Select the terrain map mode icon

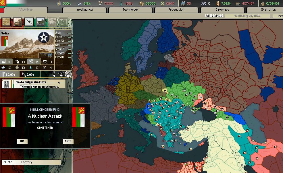(6, 21)
